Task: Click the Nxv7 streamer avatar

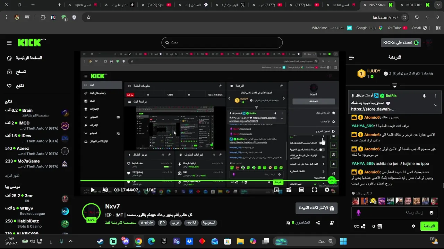Action: pos(91,212)
